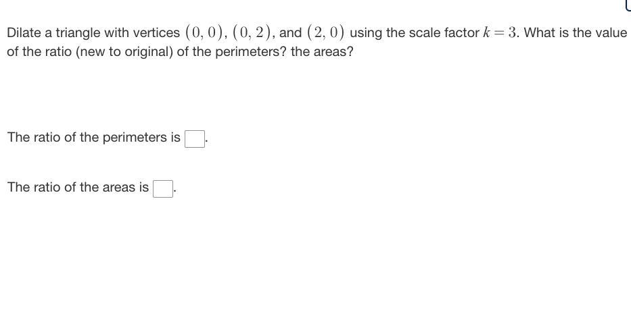Click the areas ratio answer box

click(x=162, y=189)
